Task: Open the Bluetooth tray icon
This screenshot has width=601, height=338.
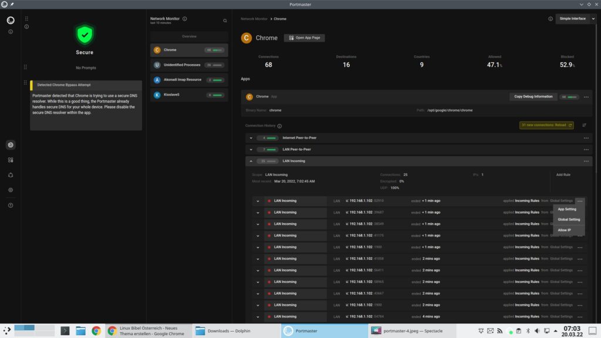Action: pos(528,331)
